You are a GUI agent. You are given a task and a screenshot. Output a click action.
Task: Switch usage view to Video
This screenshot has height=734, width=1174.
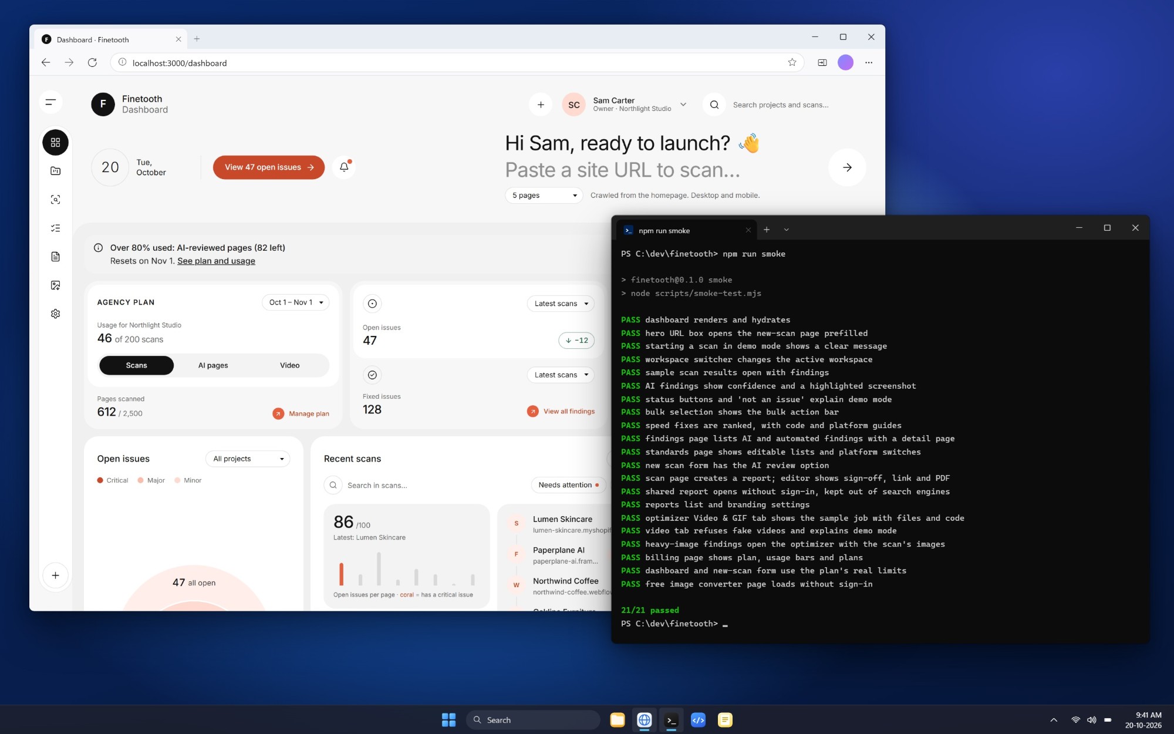point(290,365)
